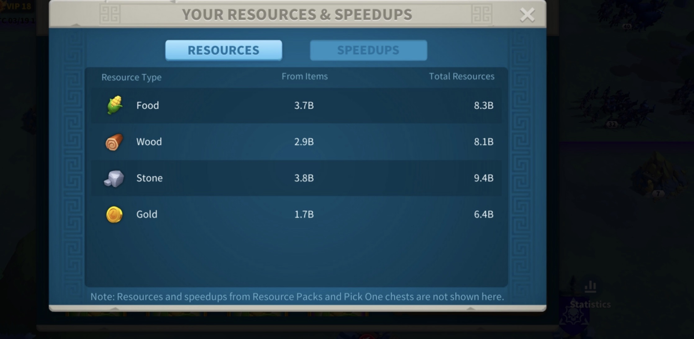Switch to the Speedups tab

click(x=368, y=50)
